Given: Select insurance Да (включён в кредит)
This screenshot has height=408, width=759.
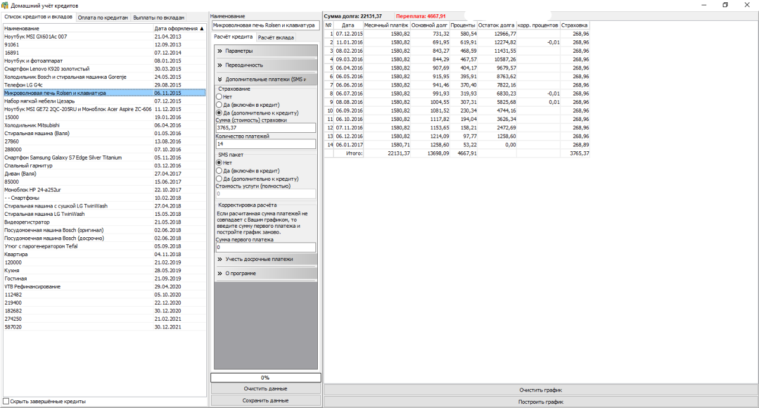Looking at the screenshot, I should 219,104.
